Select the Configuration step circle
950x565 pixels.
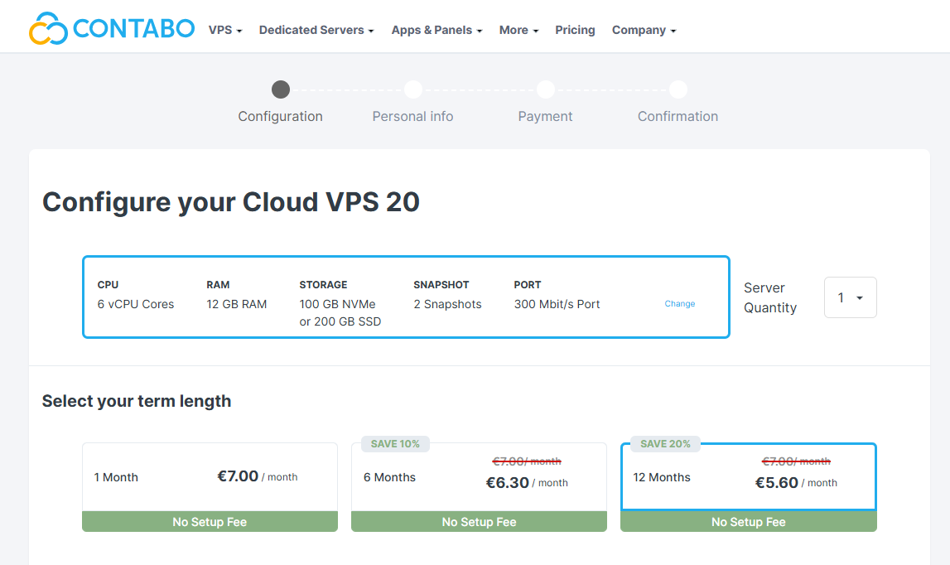click(x=281, y=89)
